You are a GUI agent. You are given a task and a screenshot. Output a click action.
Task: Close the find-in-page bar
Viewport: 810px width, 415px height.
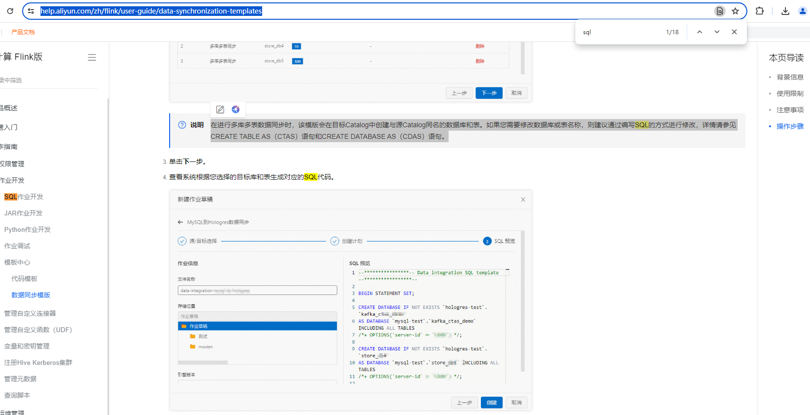[x=734, y=32]
